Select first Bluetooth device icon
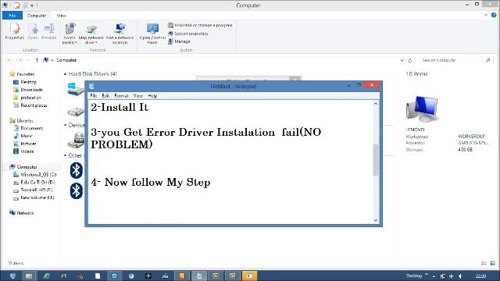Viewport: 500px width, 281px height. pos(77,170)
